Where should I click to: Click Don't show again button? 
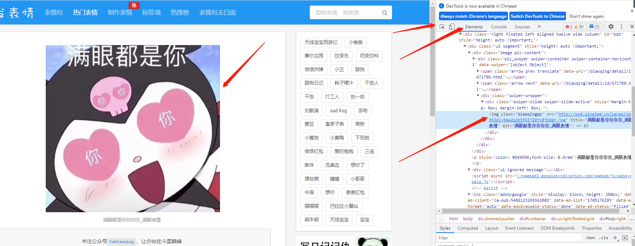[x=586, y=16]
